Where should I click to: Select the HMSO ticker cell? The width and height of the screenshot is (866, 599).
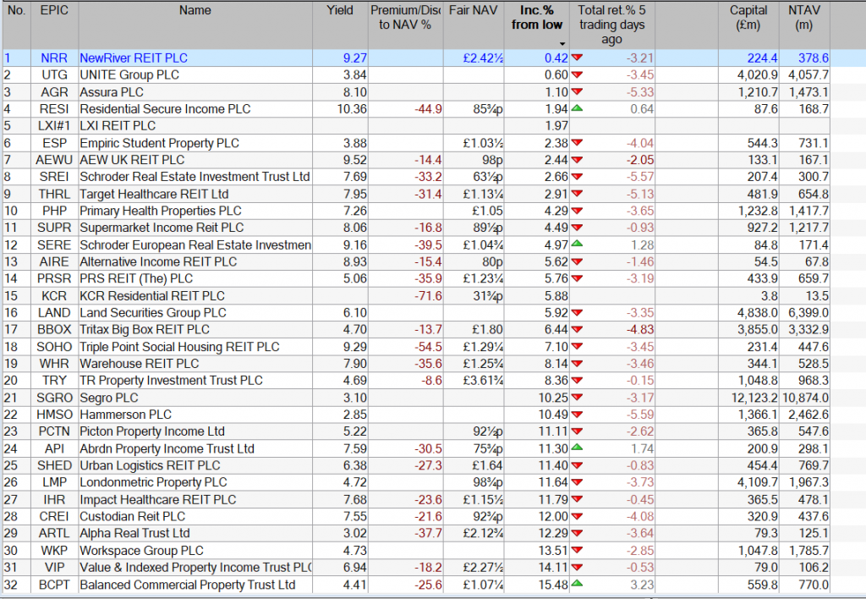(x=54, y=415)
